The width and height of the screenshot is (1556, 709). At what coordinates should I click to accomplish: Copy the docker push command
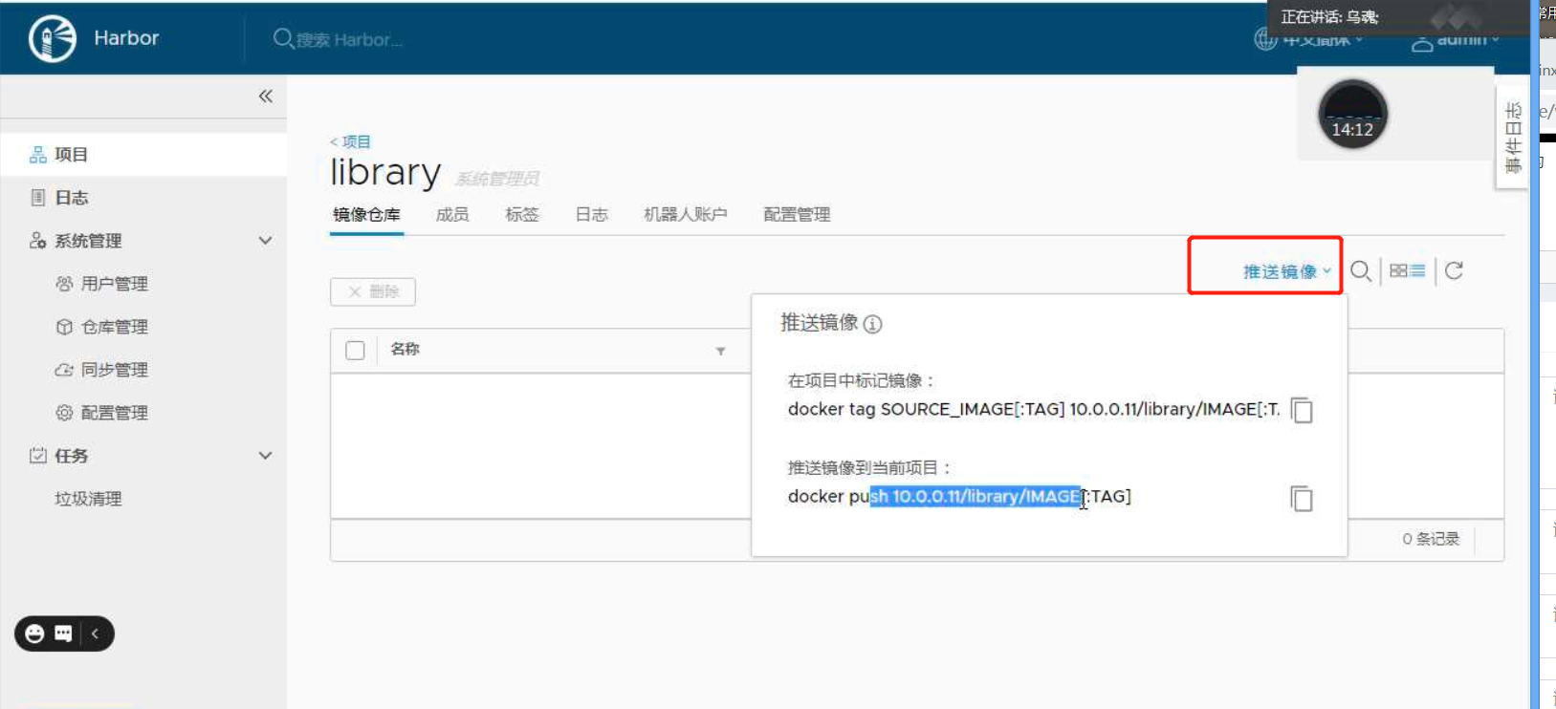coord(1302,499)
